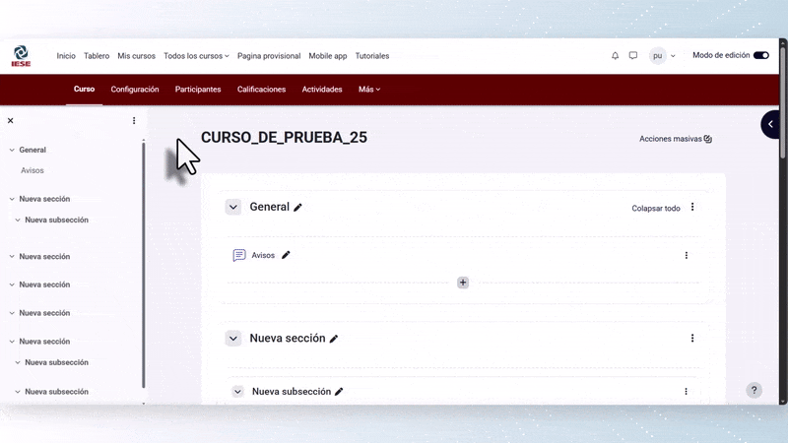Screen dimensions: 788x443
Task: Select Avisos in course index sidebar
Action: 33,170
